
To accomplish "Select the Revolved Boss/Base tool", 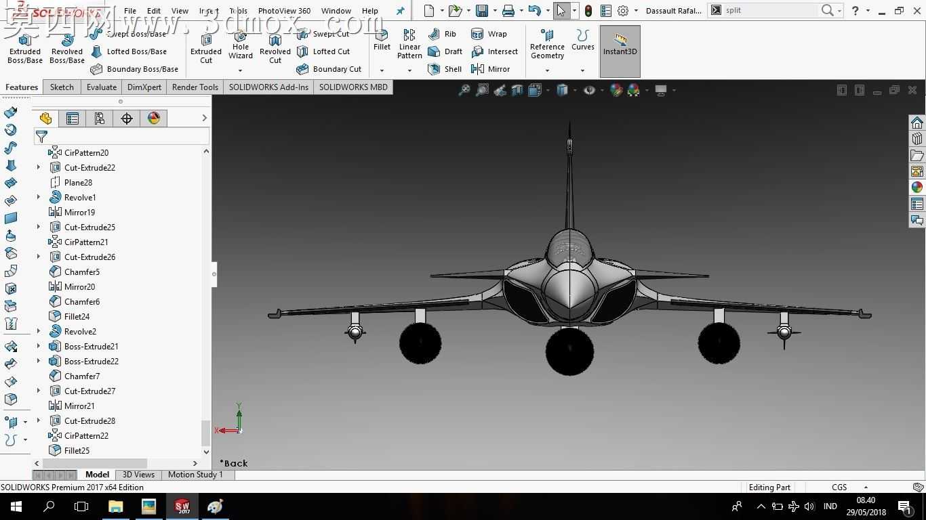I will click(x=67, y=49).
